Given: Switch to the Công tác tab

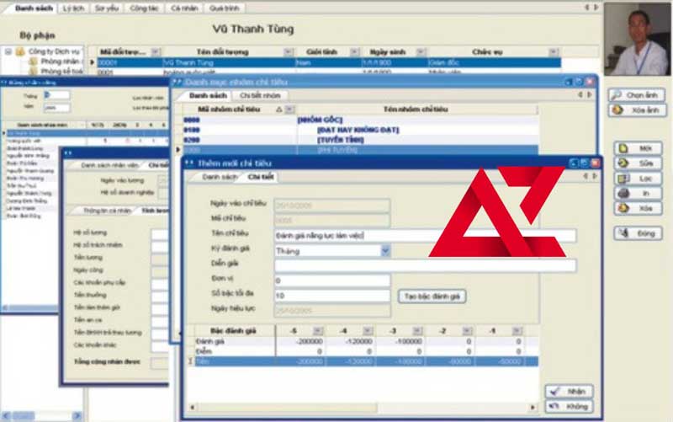Looking at the screenshot, I should click(x=144, y=8).
